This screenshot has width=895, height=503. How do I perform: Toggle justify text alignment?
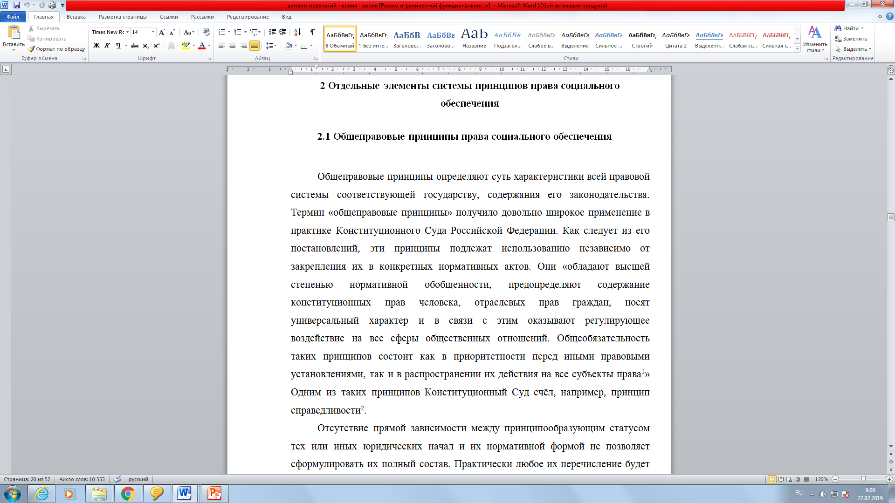[x=255, y=46]
